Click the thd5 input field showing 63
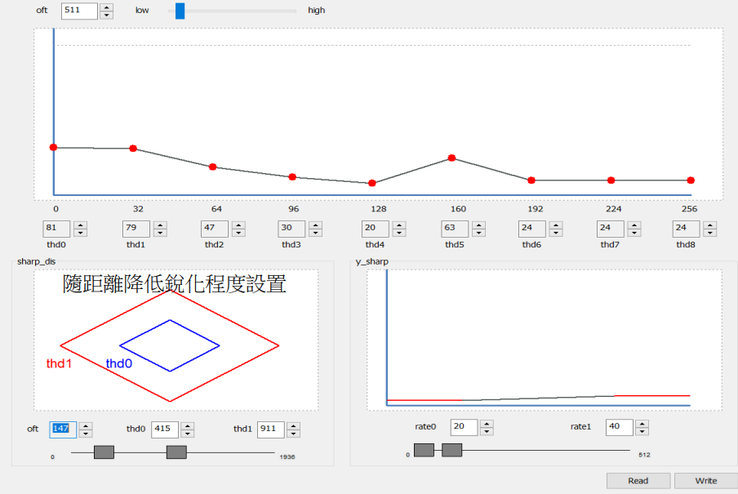 [454, 229]
